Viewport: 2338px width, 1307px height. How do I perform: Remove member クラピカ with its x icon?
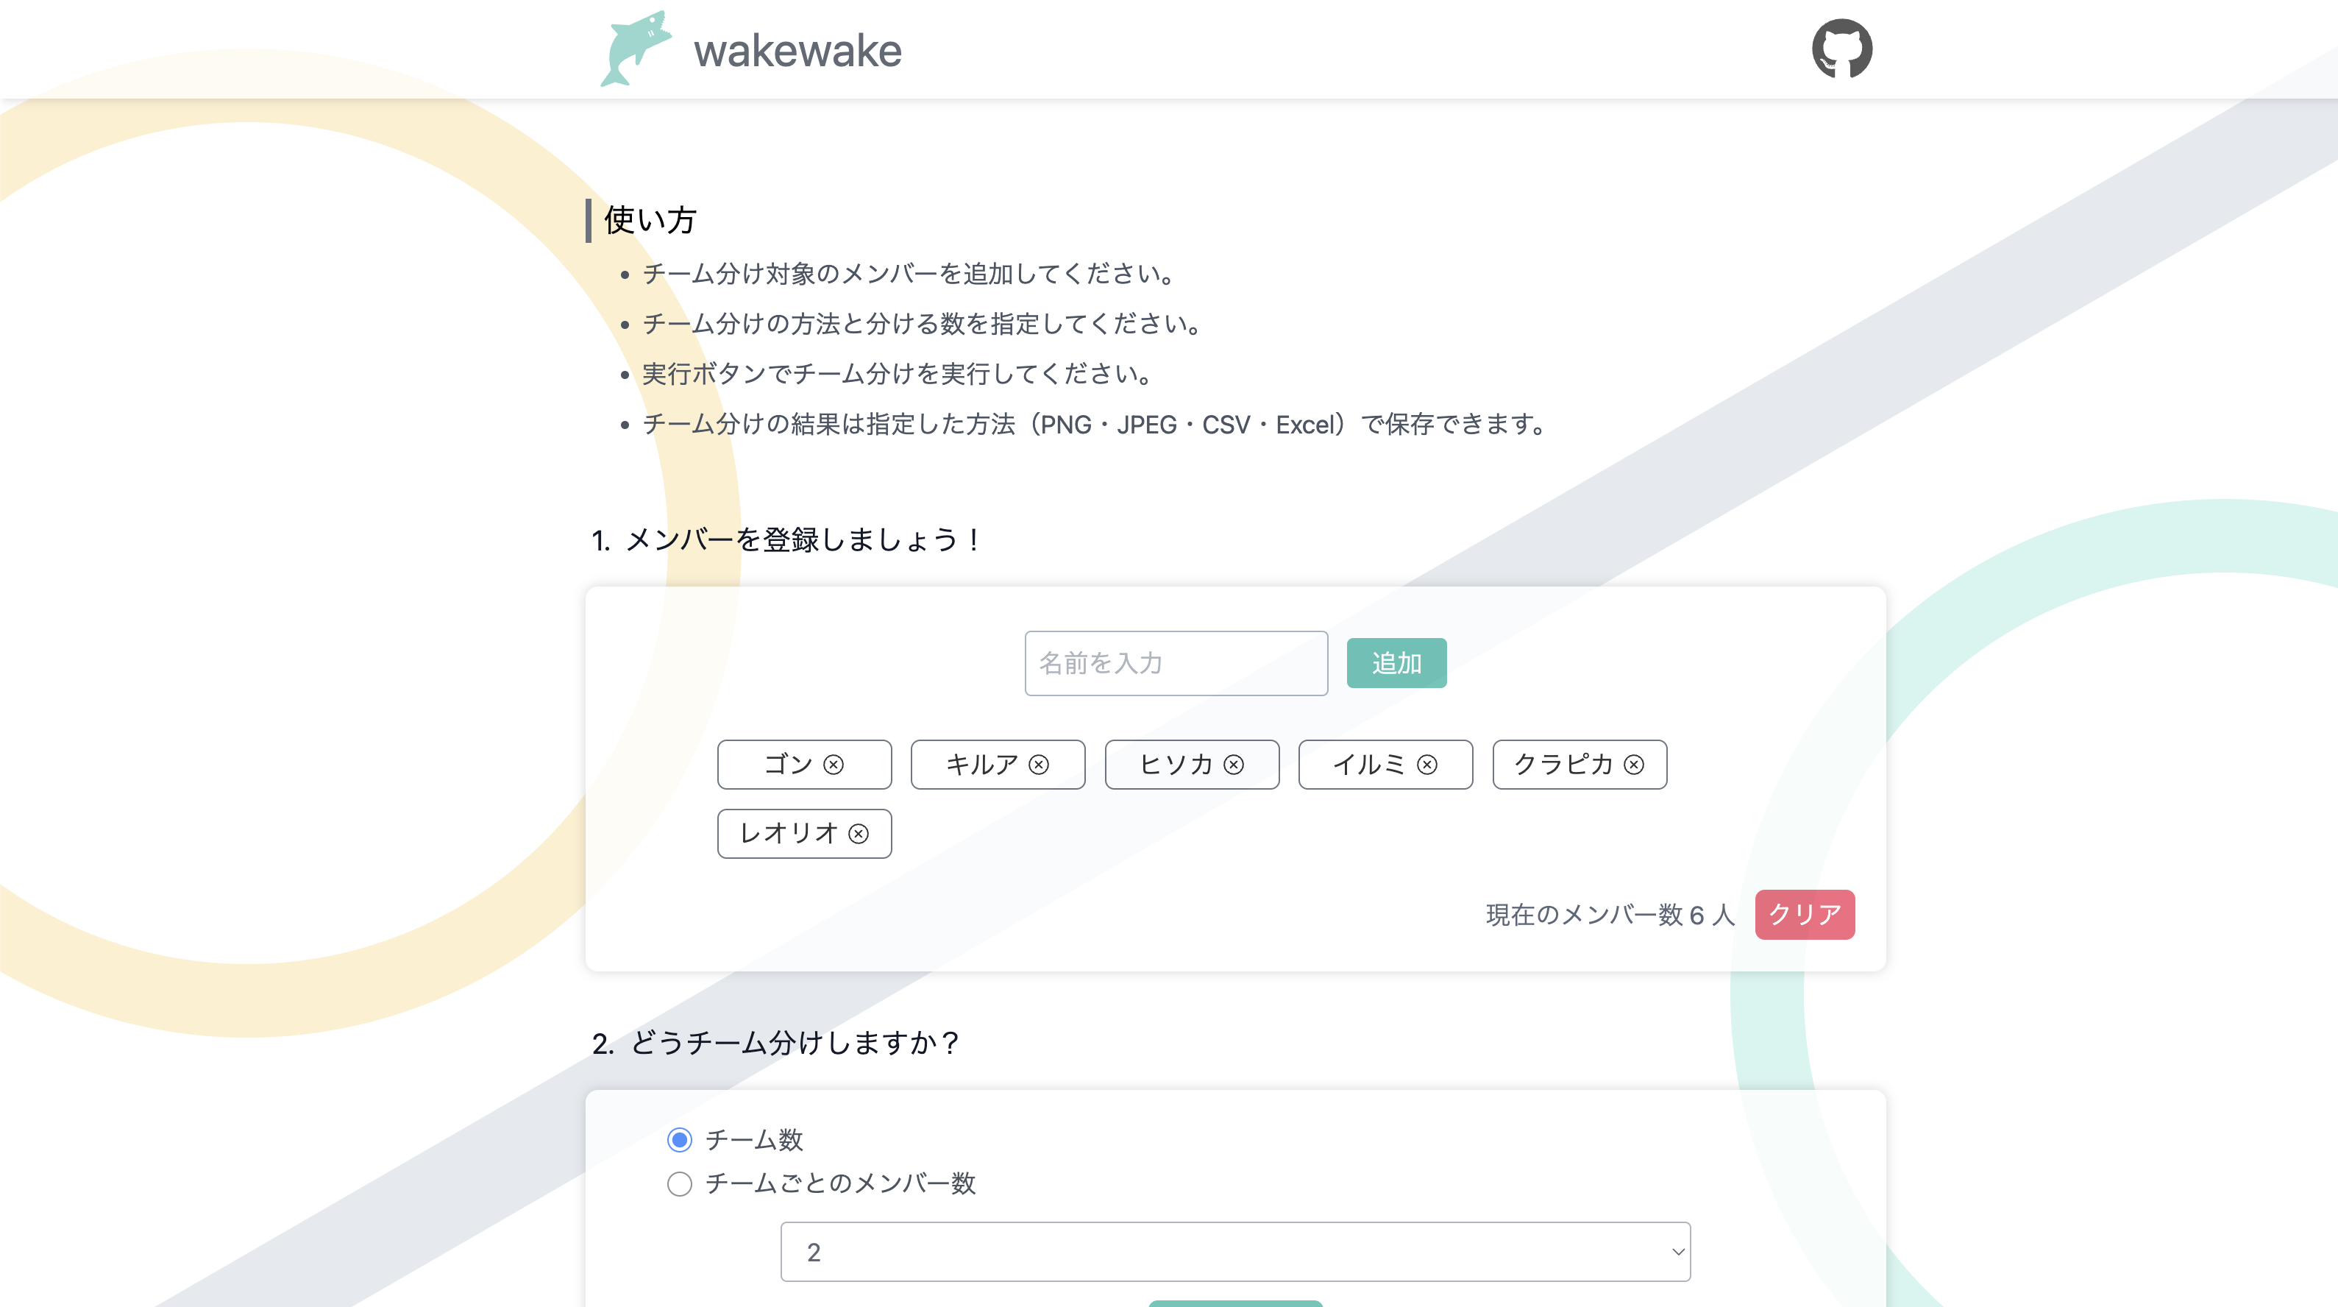pos(1634,765)
